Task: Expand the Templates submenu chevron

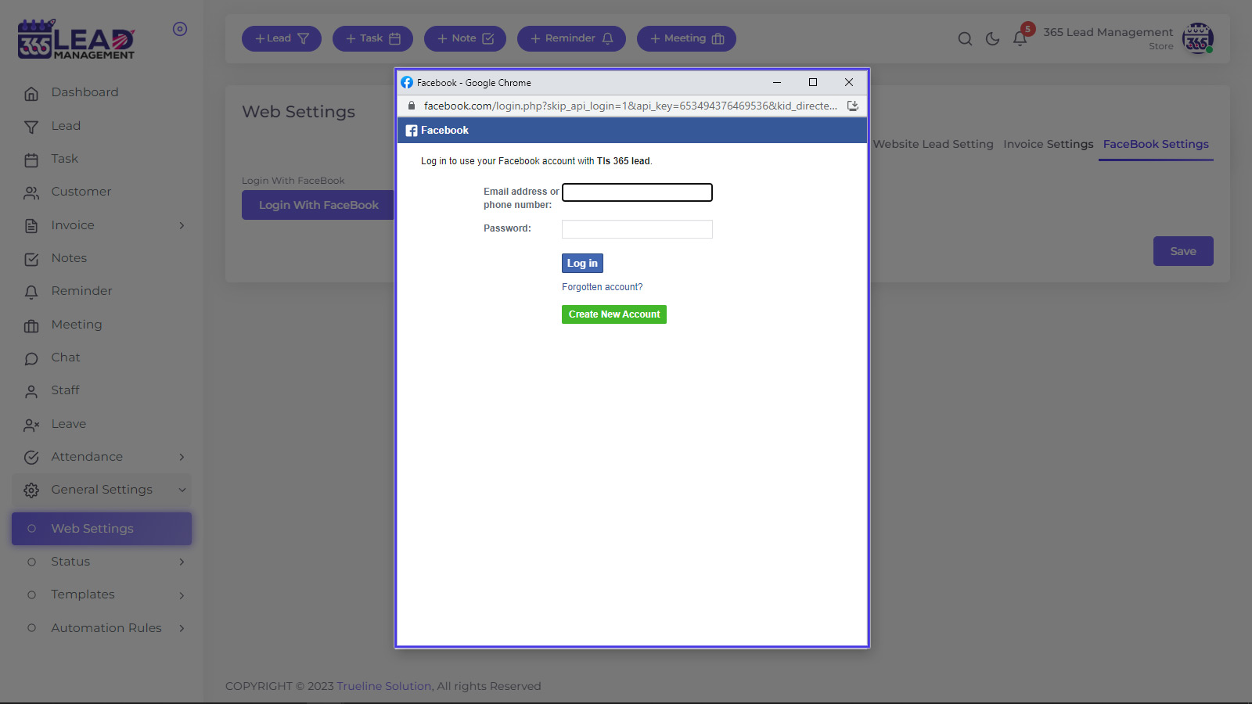Action: pyautogui.click(x=182, y=595)
